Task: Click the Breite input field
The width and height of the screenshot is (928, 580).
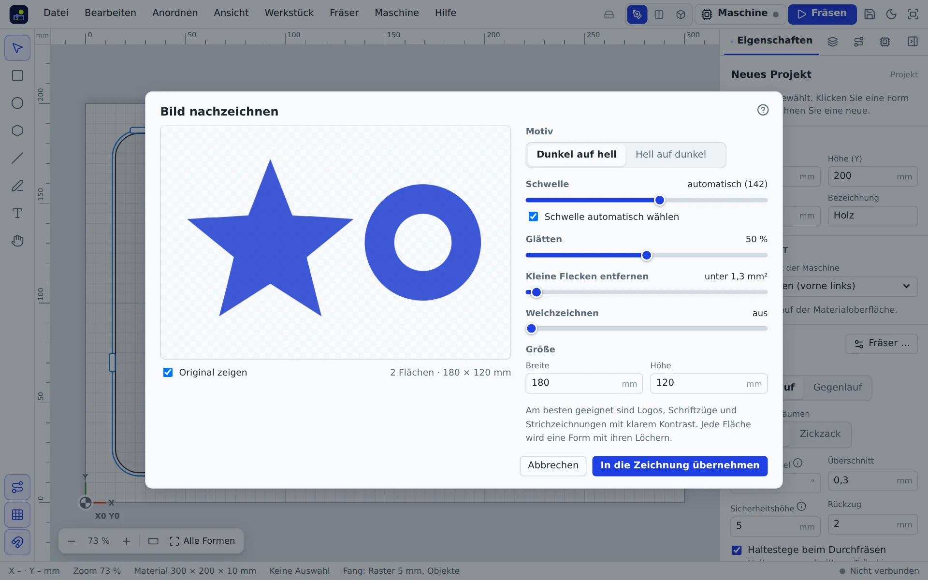Action: [x=584, y=383]
